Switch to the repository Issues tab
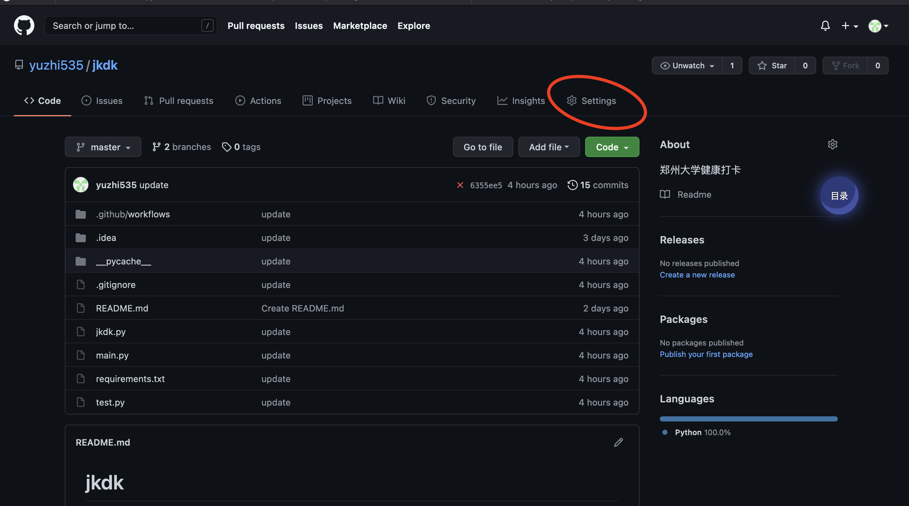 102,100
